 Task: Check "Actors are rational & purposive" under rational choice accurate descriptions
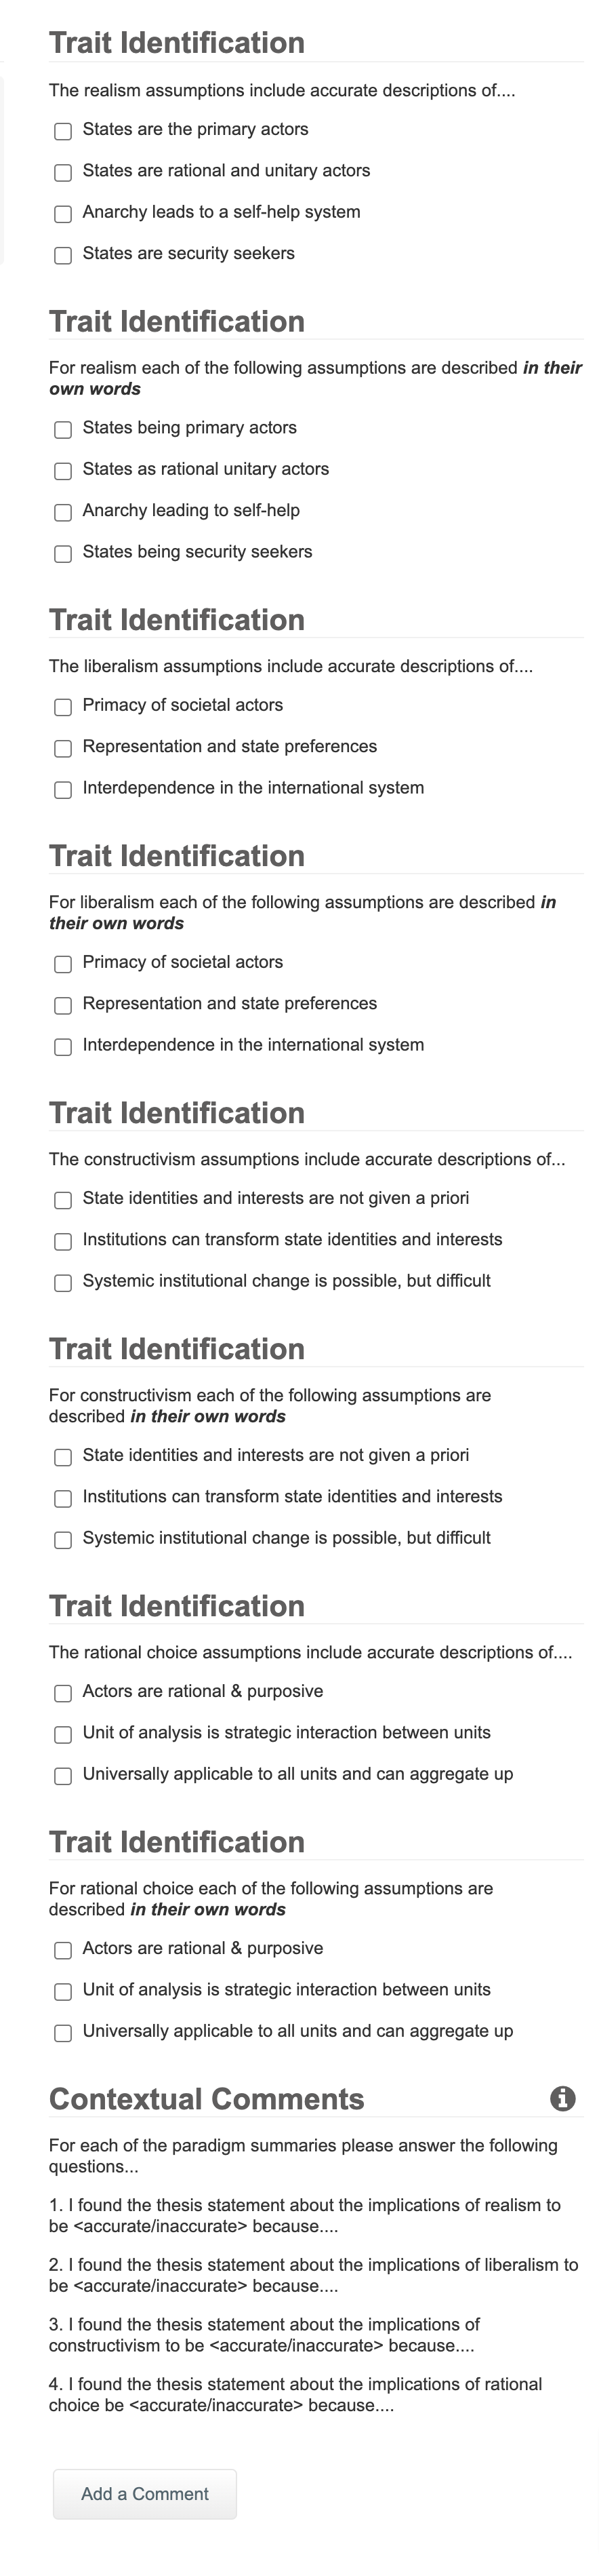pyautogui.click(x=63, y=1693)
